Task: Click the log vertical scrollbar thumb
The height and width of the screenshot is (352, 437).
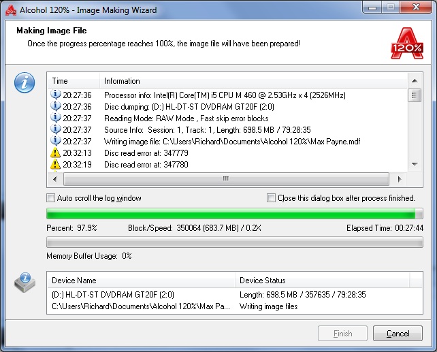Action: 415,95
